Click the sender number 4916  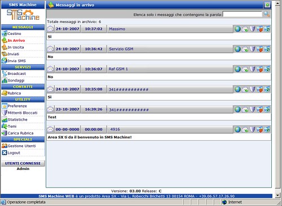(x=115, y=129)
